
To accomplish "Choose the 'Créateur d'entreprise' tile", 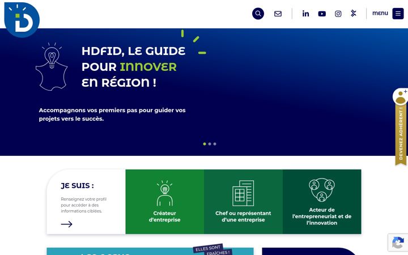I will point(165,202).
